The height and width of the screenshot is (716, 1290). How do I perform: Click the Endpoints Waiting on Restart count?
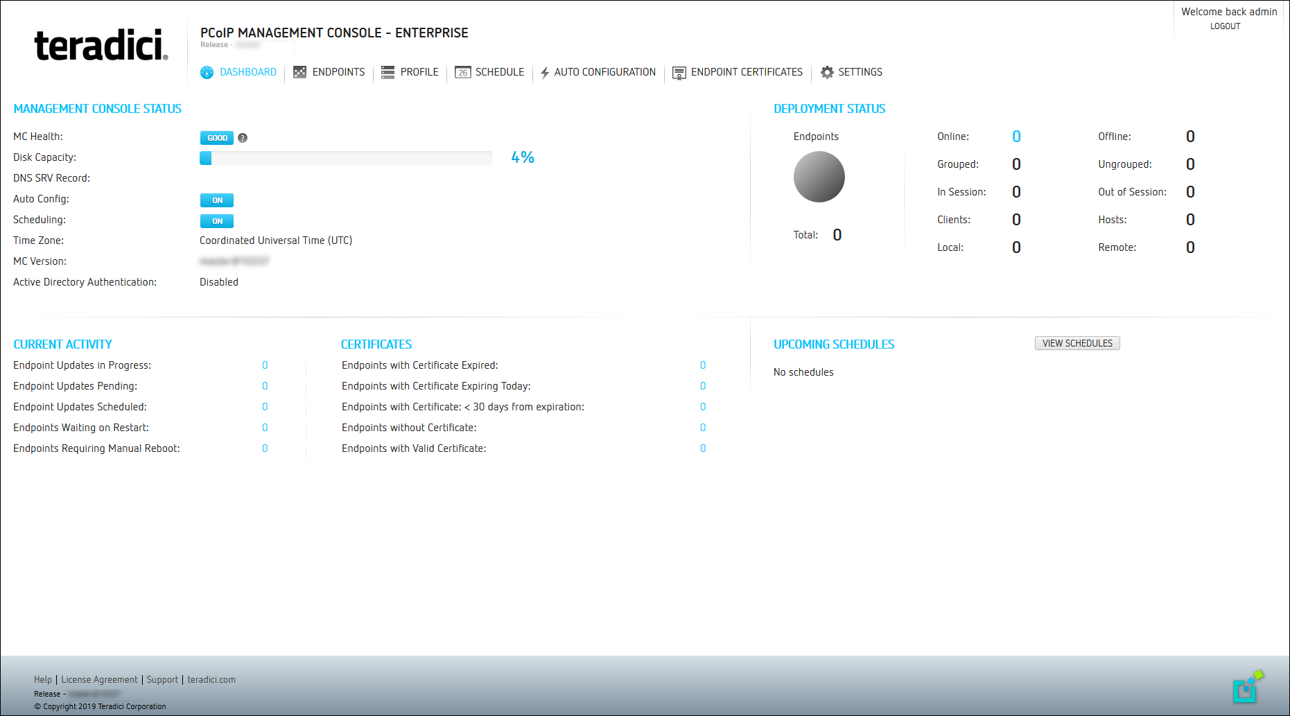tap(265, 428)
